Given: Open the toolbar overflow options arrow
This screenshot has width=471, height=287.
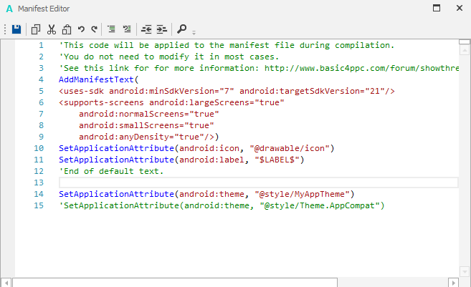Looking at the screenshot, I should pyautogui.click(x=194, y=32).
